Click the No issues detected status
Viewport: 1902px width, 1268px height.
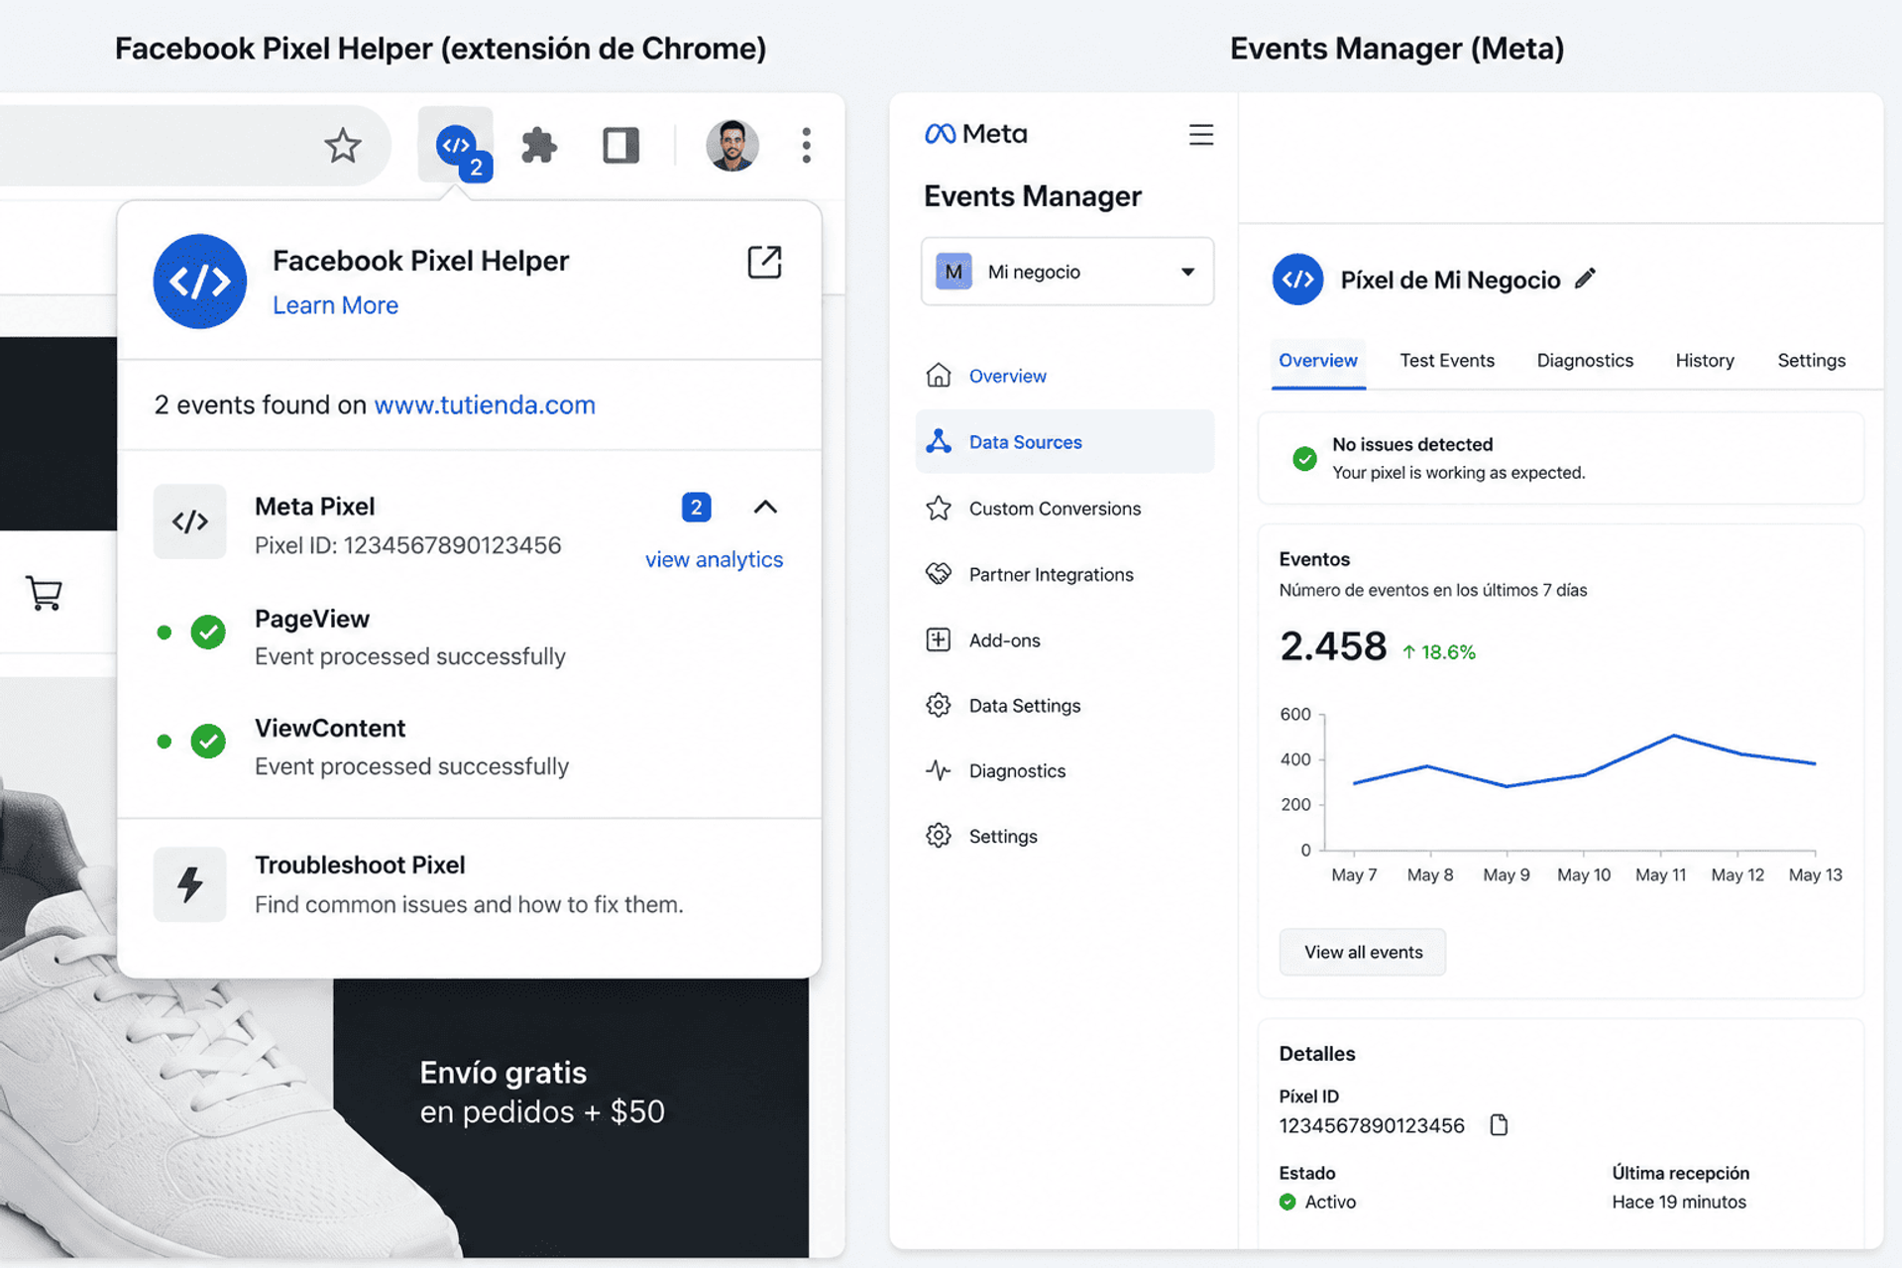pyautogui.click(x=1560, y=458)
